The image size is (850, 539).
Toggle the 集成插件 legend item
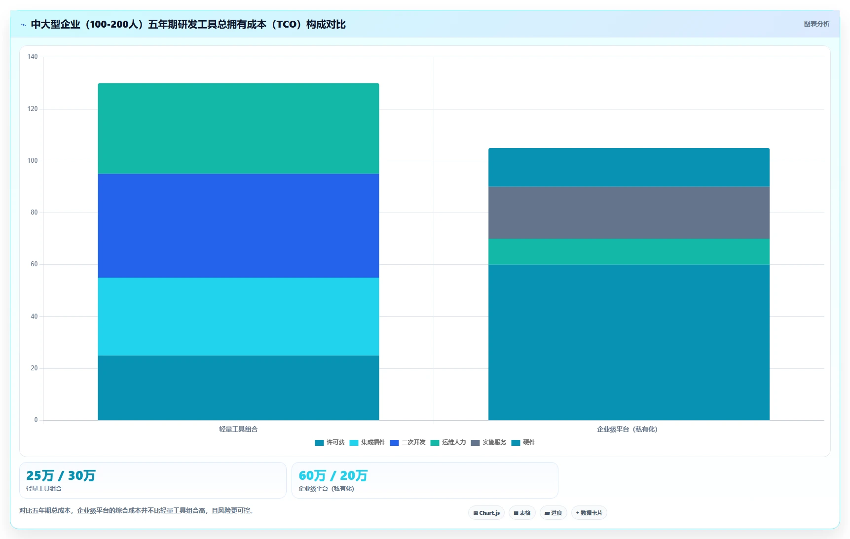367,442
